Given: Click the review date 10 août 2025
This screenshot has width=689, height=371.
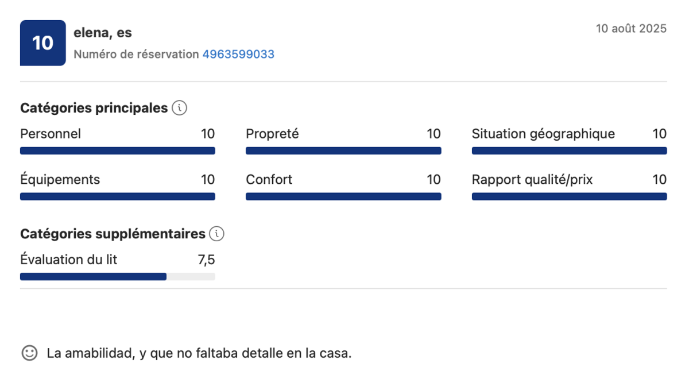Looking at the screenshot, I should (631, 29).
